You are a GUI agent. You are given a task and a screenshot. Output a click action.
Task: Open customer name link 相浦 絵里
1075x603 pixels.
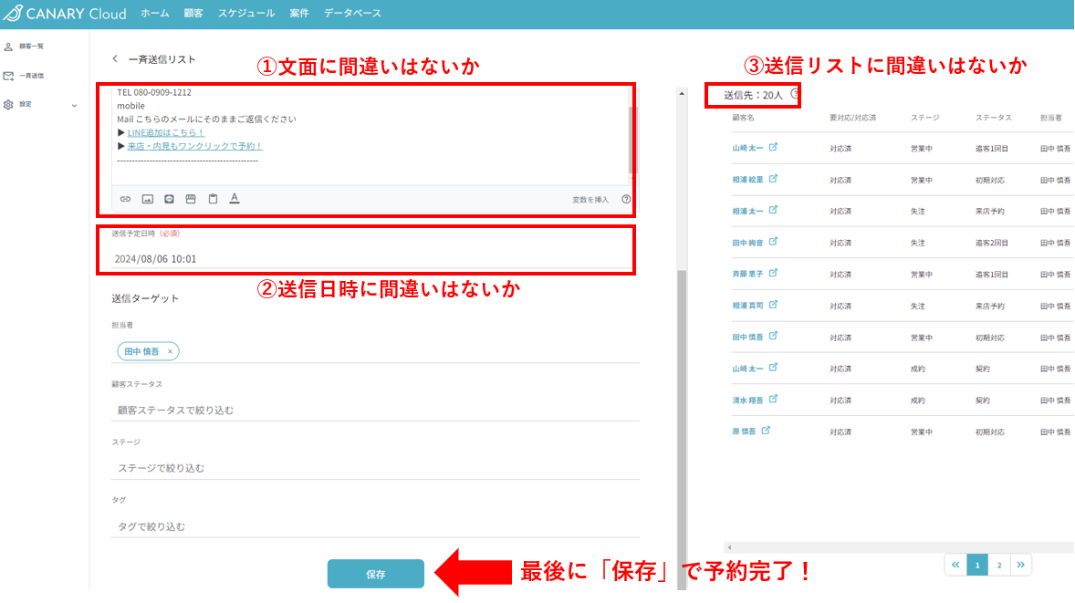point(747,181)
